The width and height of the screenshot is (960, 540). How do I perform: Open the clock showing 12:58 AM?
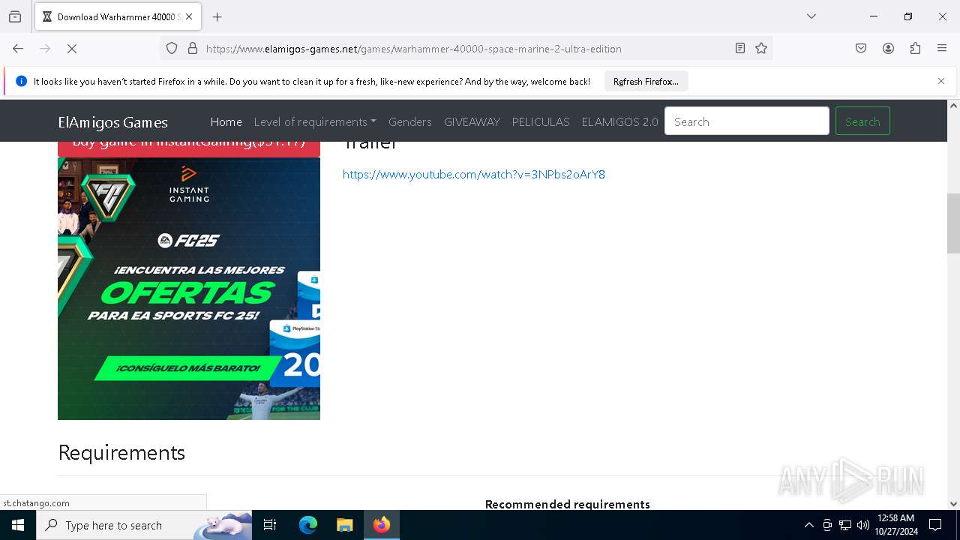895,525
